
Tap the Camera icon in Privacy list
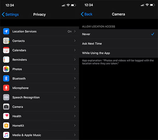coord(6,107)
